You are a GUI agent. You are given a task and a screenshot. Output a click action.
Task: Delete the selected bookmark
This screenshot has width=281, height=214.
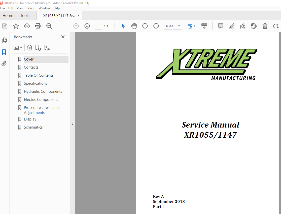coord(29,48)
